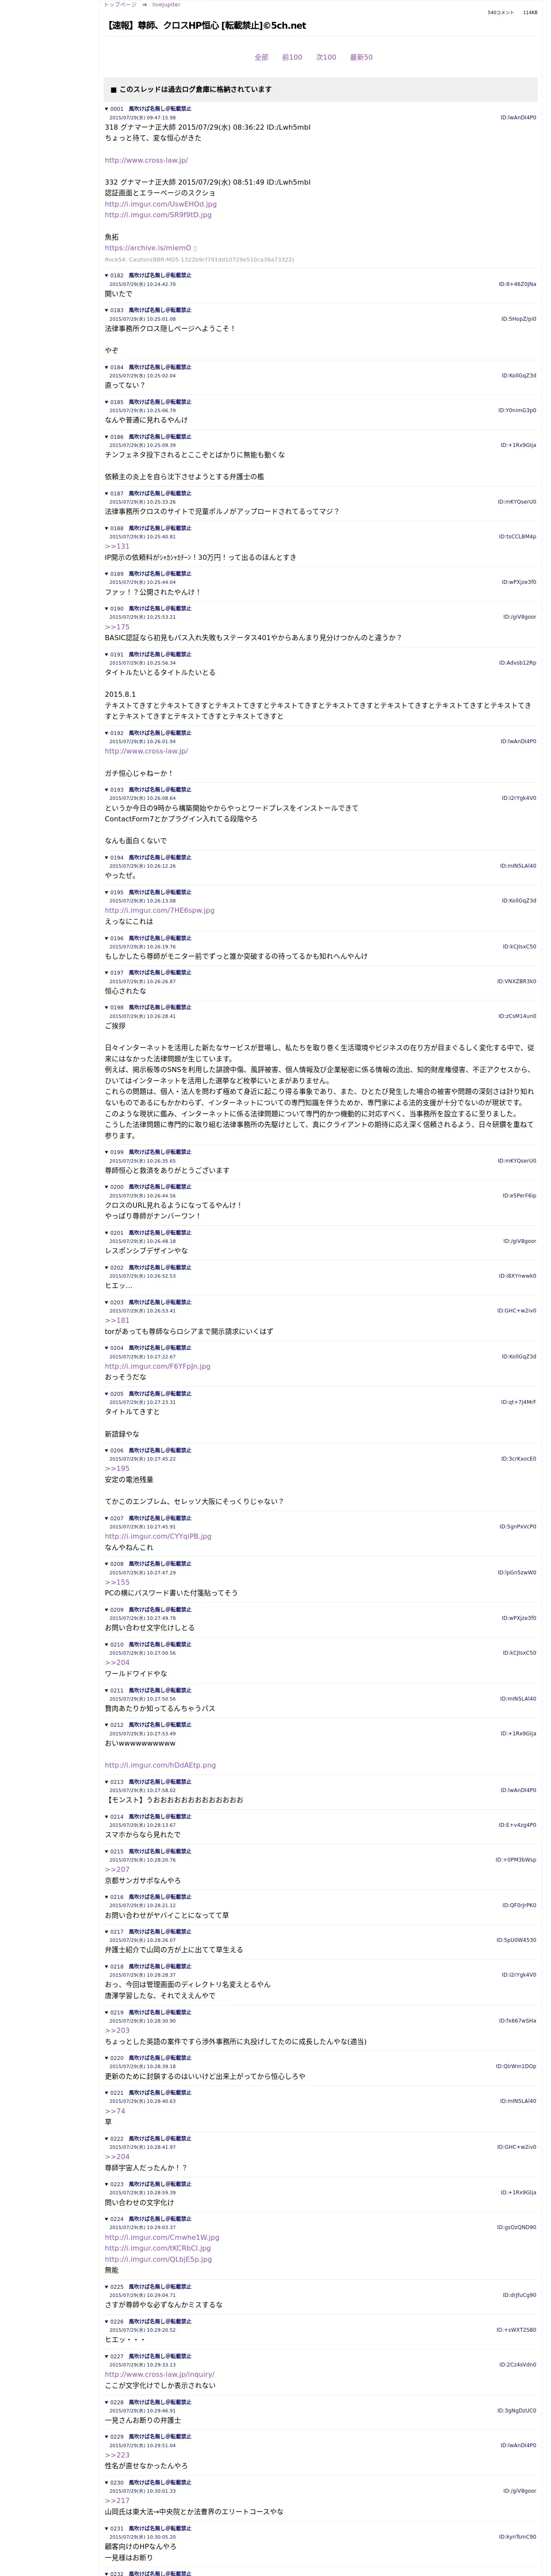Jump to next hundred posts 次100
This screenshot has height=2576, width=551.
(x=326, y=57)
